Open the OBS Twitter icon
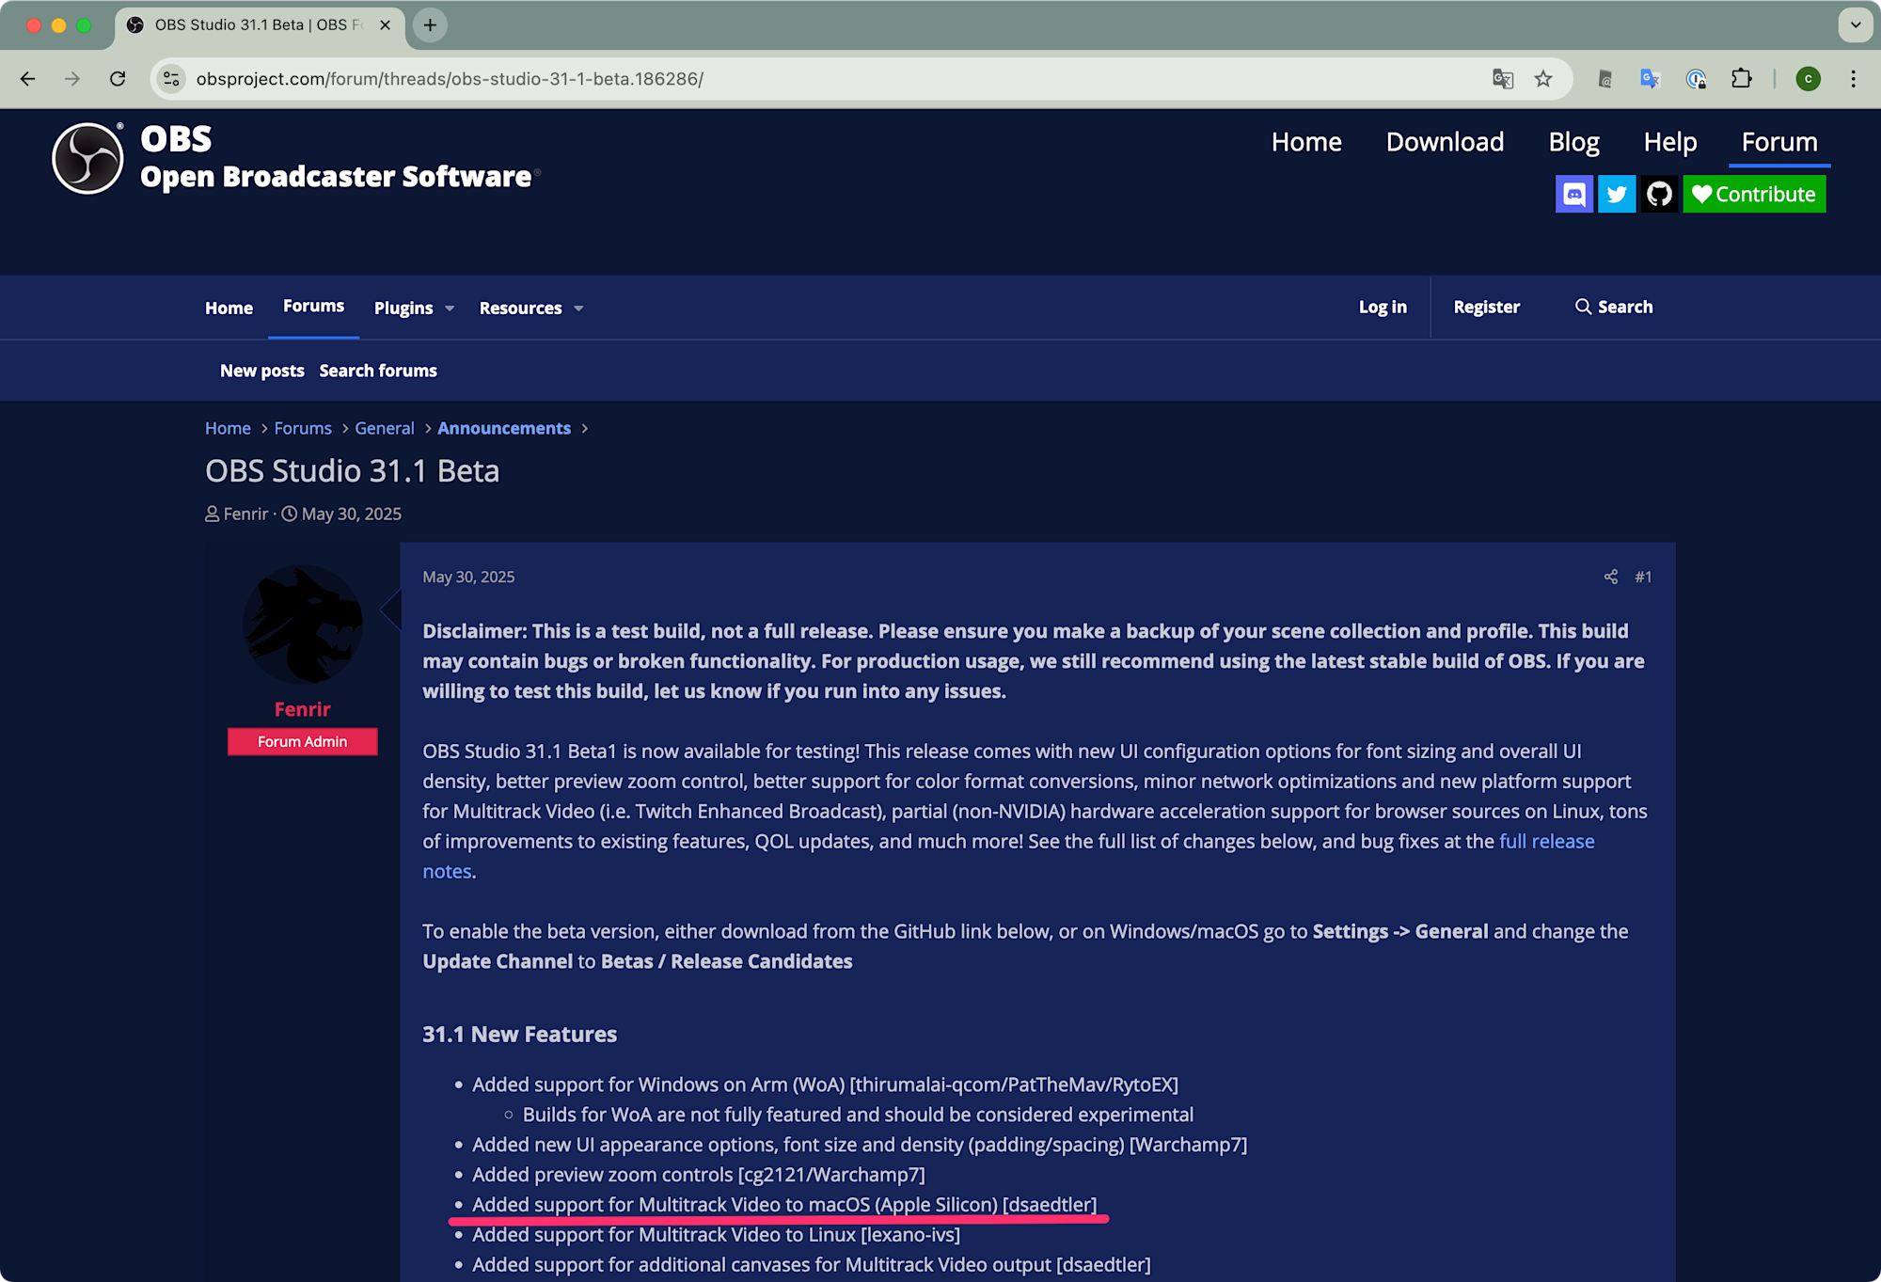 tap(1617, 195)
